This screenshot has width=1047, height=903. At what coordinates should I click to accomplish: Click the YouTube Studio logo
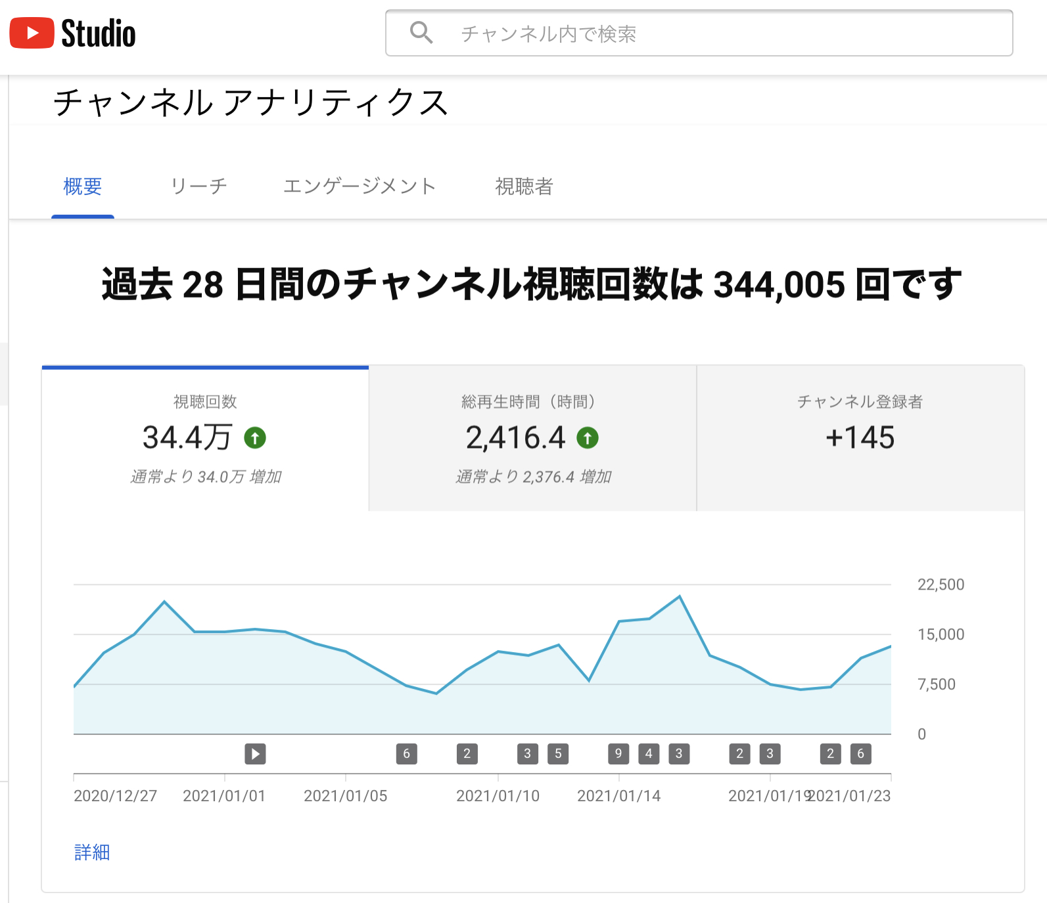point(72,33)
